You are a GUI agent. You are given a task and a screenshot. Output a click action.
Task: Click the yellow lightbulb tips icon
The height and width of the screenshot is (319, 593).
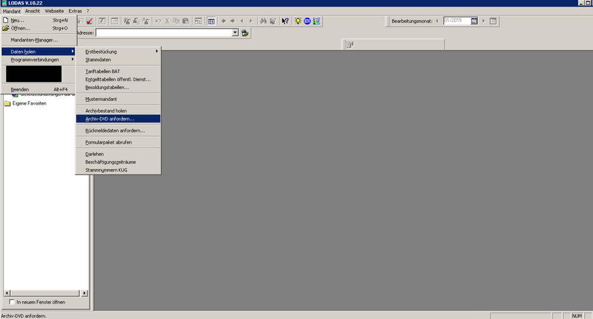point(298,21)
